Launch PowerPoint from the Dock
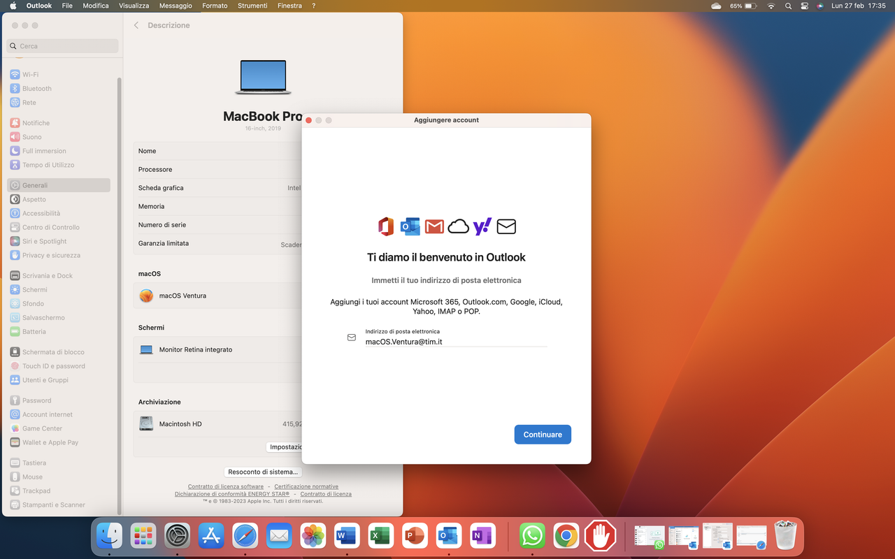 415,536
